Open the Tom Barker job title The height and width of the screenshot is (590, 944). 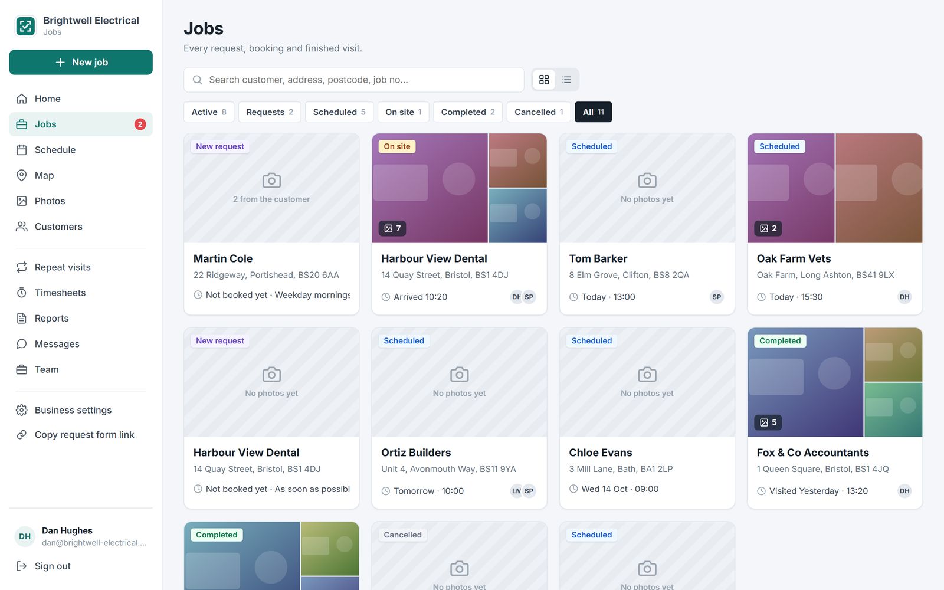point(598,258)
